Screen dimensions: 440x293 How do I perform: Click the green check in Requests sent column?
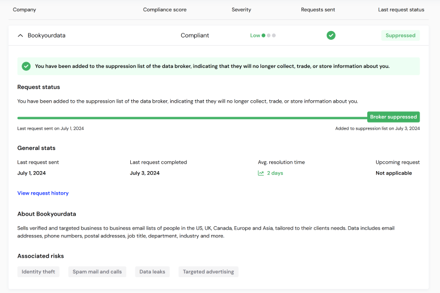(x=331, y=35)
